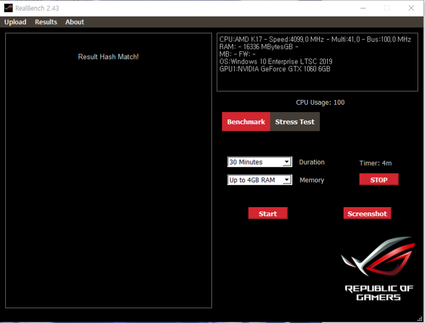Click the 'Timer: 4m' text
The height and width of the screenshot is (323, 425).
pos(376,163)
